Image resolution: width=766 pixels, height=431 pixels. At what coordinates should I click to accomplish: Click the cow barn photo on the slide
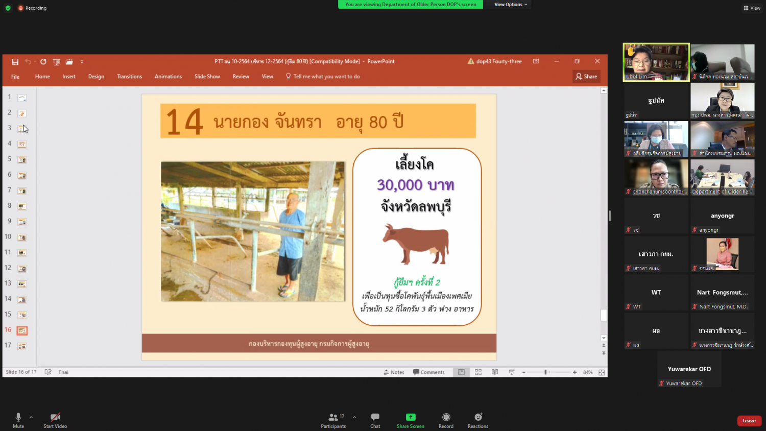(x=253, y=231)
